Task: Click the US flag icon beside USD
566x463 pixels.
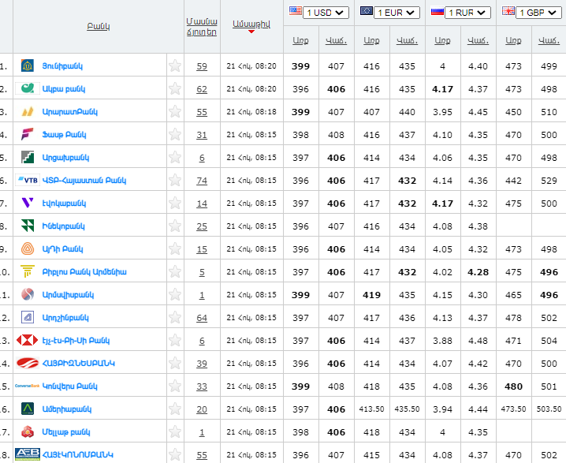Action: (x=296, y=11)
